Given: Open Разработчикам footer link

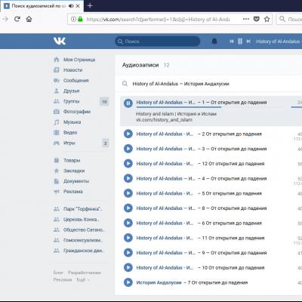Looking at the screenshot, I should click(x=85, y=273).
